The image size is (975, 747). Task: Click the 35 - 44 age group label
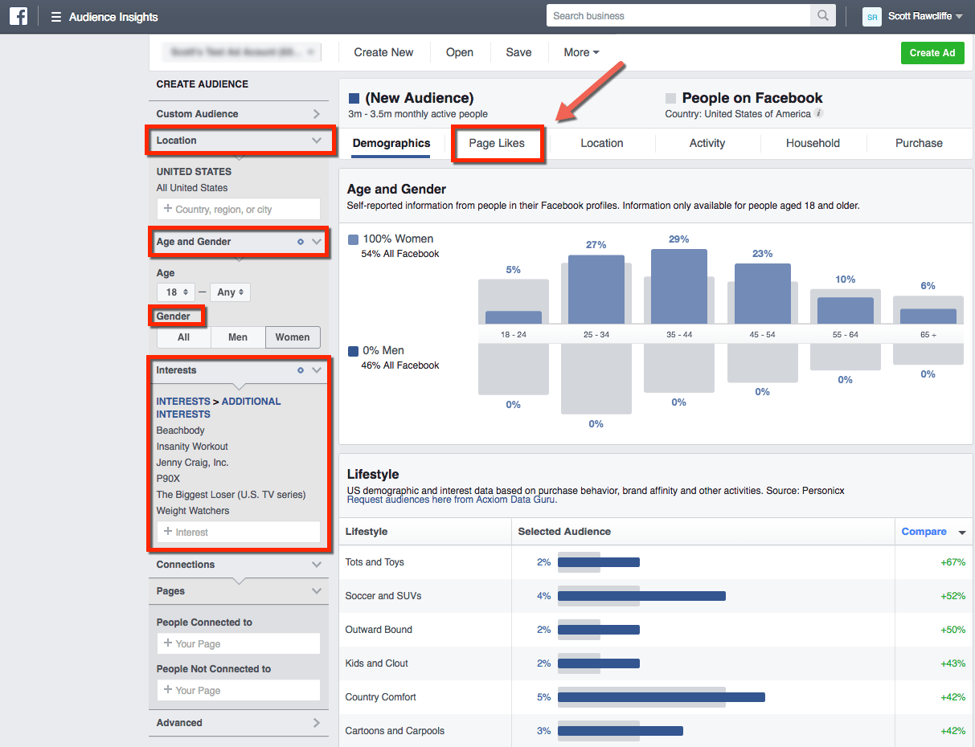pos(679,334)
